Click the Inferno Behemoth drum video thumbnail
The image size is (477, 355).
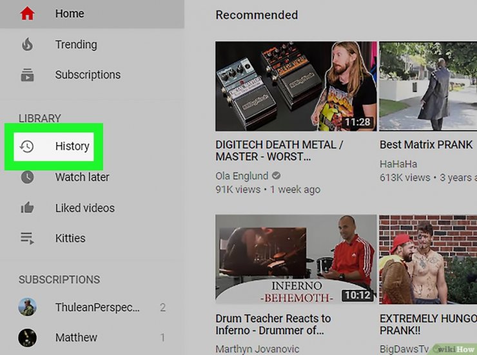click(x=296, y=259)
